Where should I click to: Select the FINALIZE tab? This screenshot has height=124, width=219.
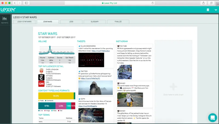pos(118,22)
